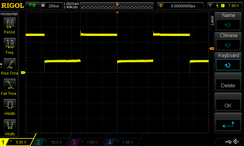Click the trigger source channel 1 badge
Screen dimensions: 244x146
pos(223,6)
